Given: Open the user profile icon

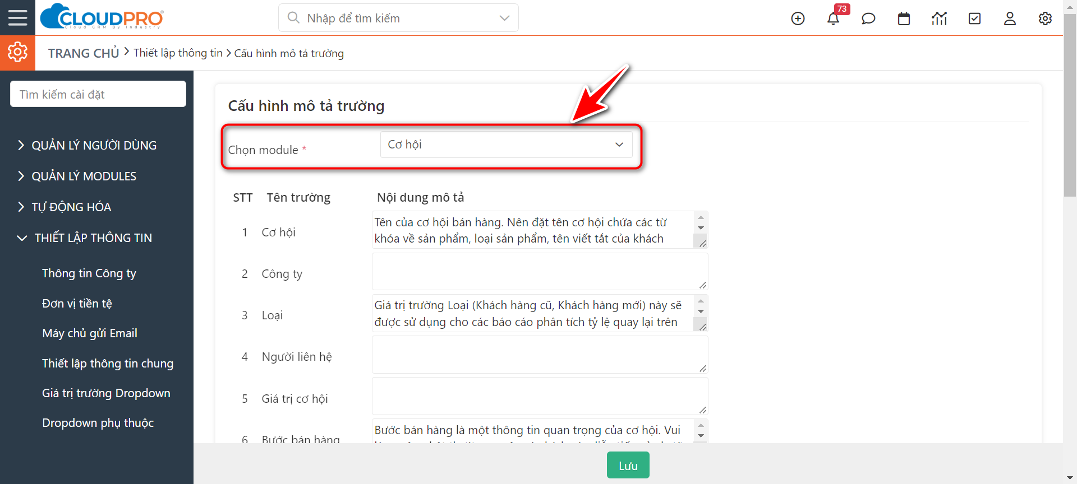Looking at the screenshot, I should point(1010,18).
